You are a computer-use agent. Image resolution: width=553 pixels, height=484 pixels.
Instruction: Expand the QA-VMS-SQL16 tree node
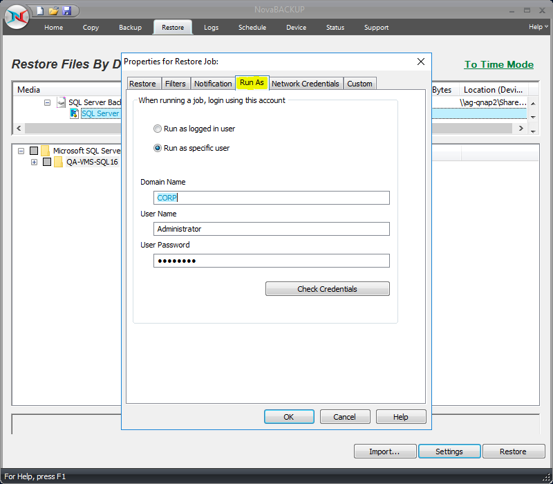(34, 162)
